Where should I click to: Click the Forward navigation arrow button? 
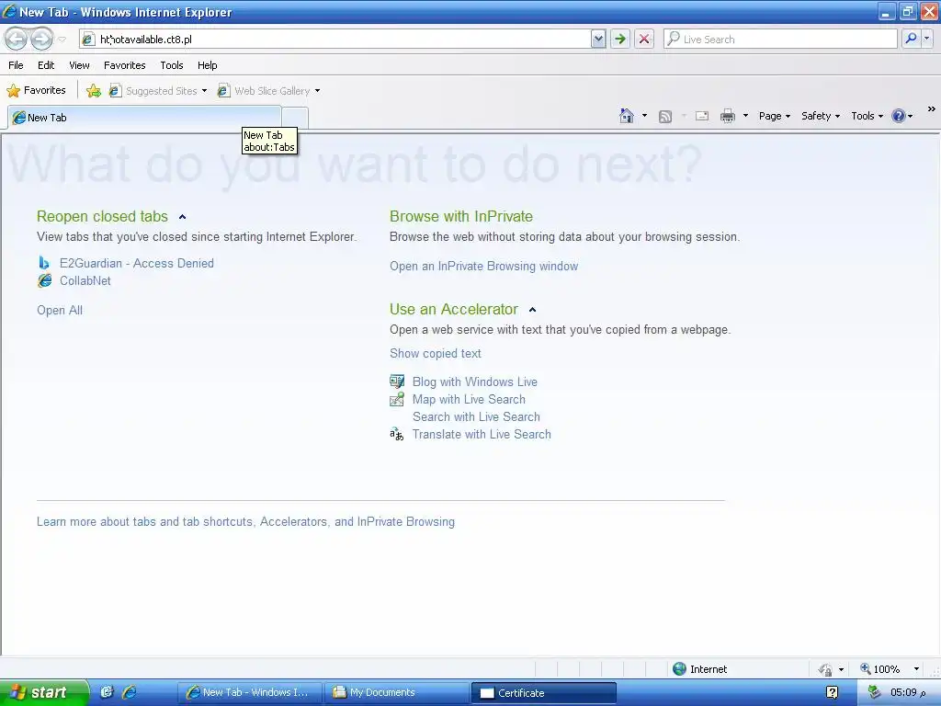pyautogui.click(x=41, y=39)
